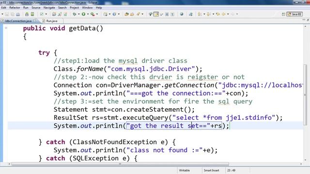Open the dropdown next to the Debug icon
This screenshot has height=174, width=310.
pyautogui.click(x=78, y=14)
